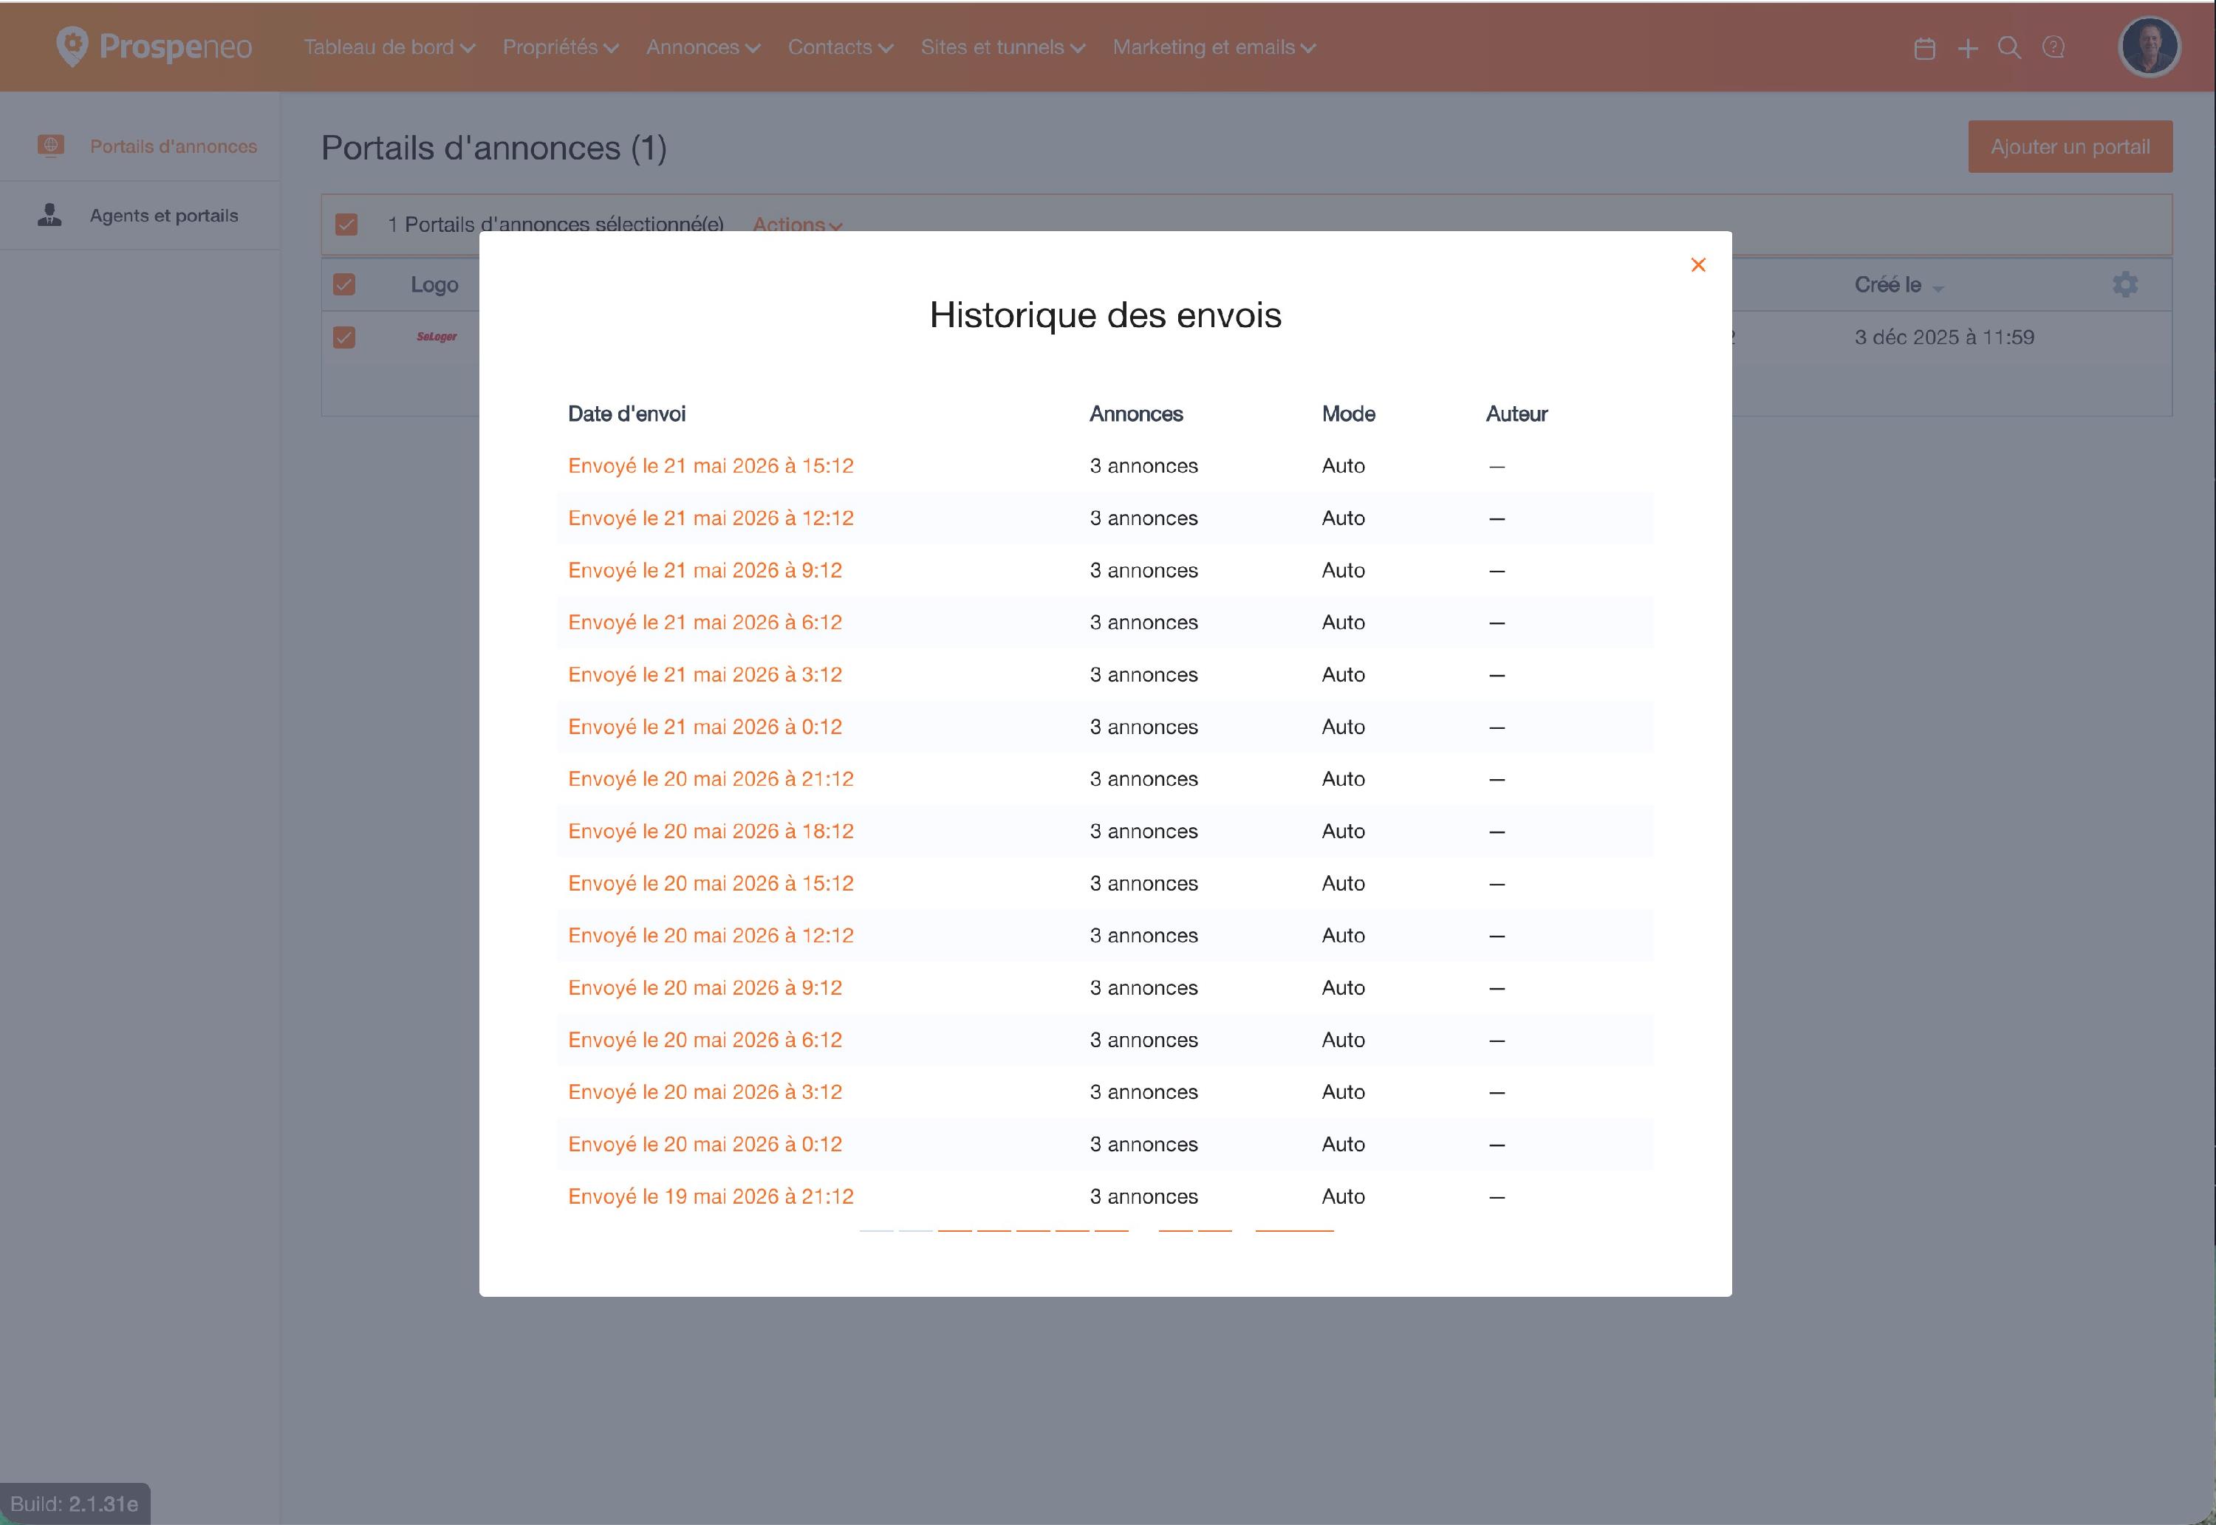Image resolution: width=2216 pixels, height=1525 pixels.
Task: Expand the Marketing et emails menu
Action: pyautogui.click(x=1214, y=47)
